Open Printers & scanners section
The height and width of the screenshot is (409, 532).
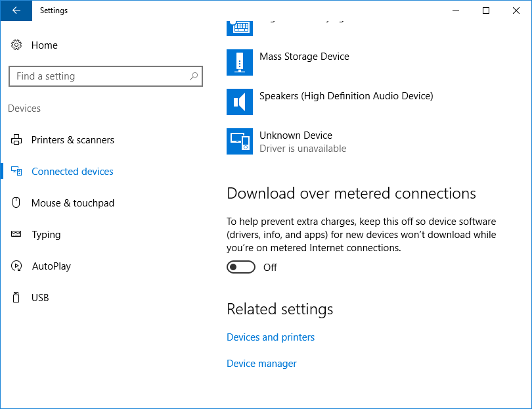click(x=72, y=140)
